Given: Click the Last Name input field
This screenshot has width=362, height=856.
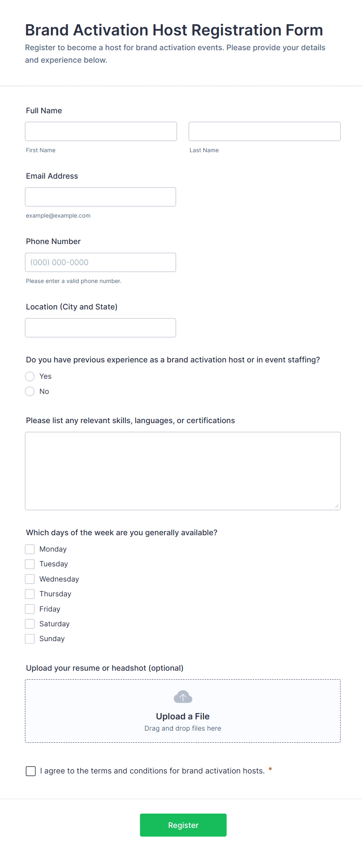Looking at the screenshot, I should [x=264, y=131].
